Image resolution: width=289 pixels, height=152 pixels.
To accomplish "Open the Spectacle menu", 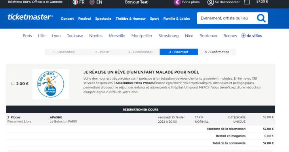I will [103, 19].
